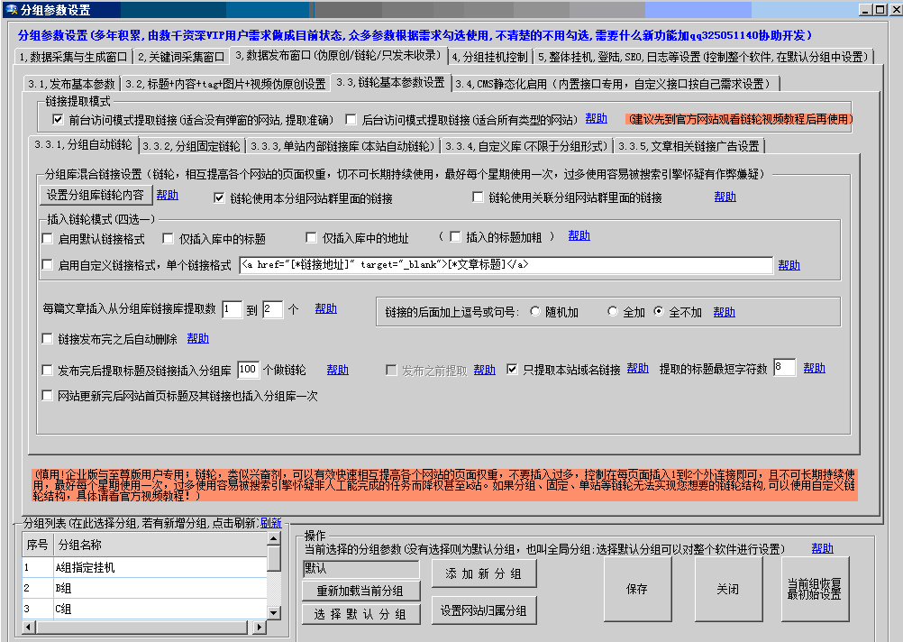Click 帮助 link beside 链接发布完之后自动删除
The width and height of the screenshot is (903, 642).
coord(197,338)
